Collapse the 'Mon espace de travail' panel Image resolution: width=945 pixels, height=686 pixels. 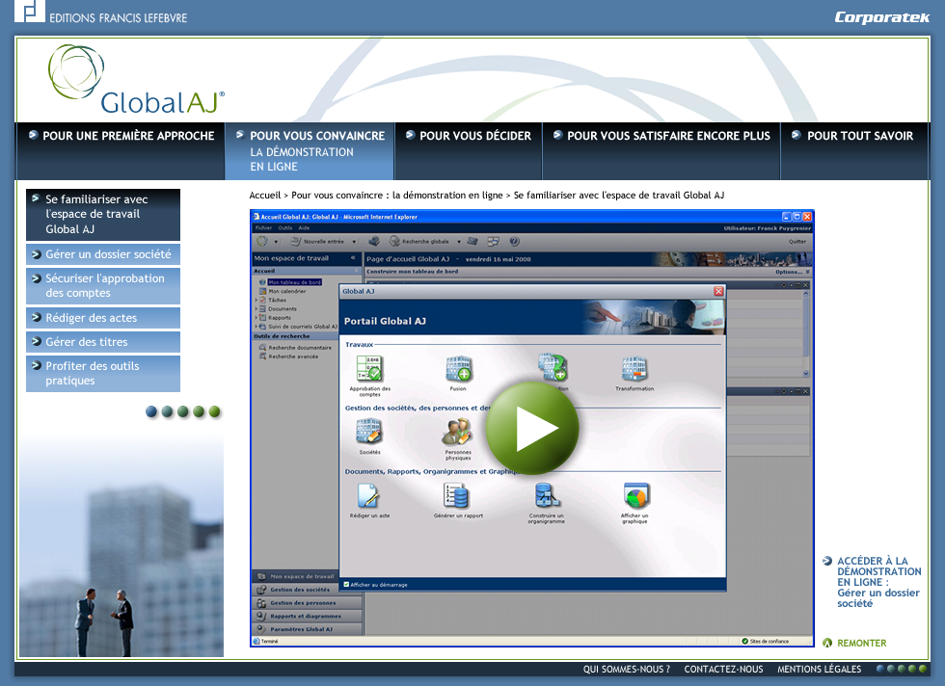pos(353,258)
